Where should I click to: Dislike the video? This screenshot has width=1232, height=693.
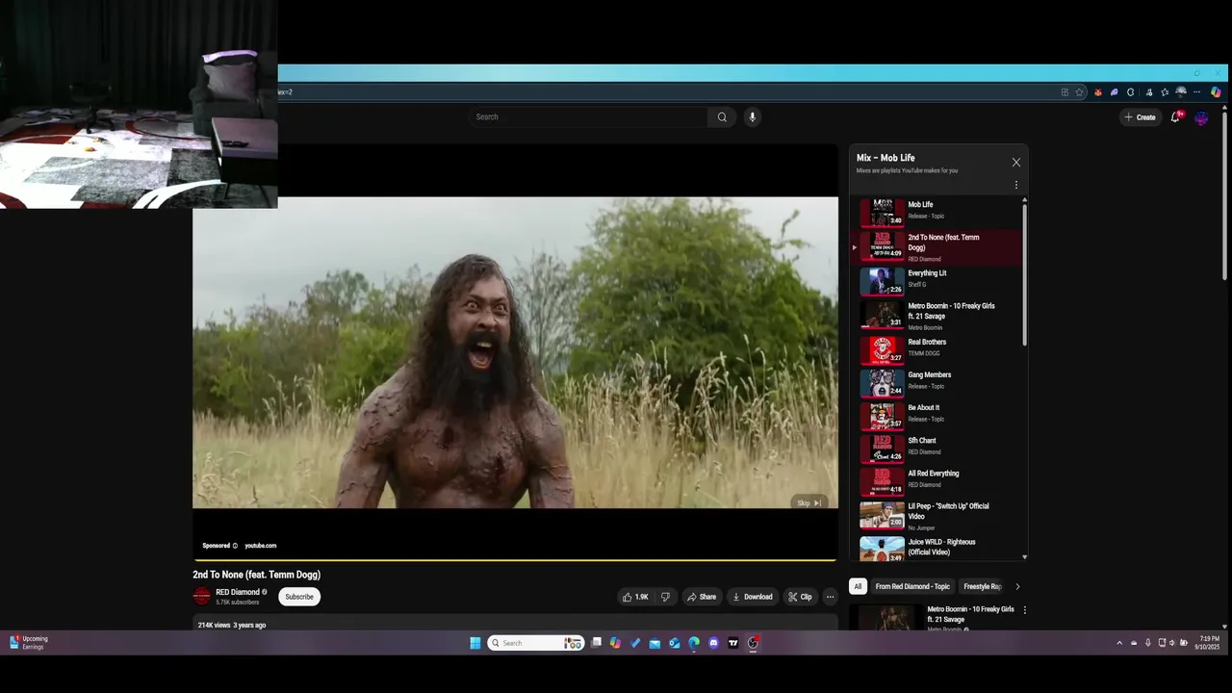pos(665,597)
